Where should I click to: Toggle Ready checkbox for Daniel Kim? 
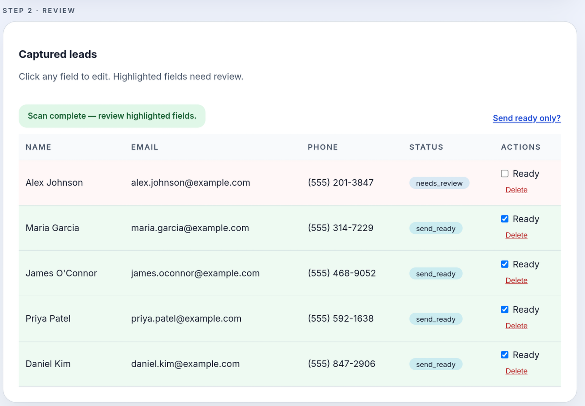[504, 355]
